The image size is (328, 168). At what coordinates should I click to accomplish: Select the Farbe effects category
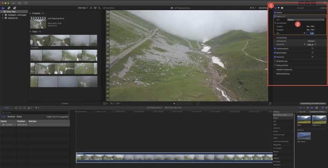(x=275, y=138)
